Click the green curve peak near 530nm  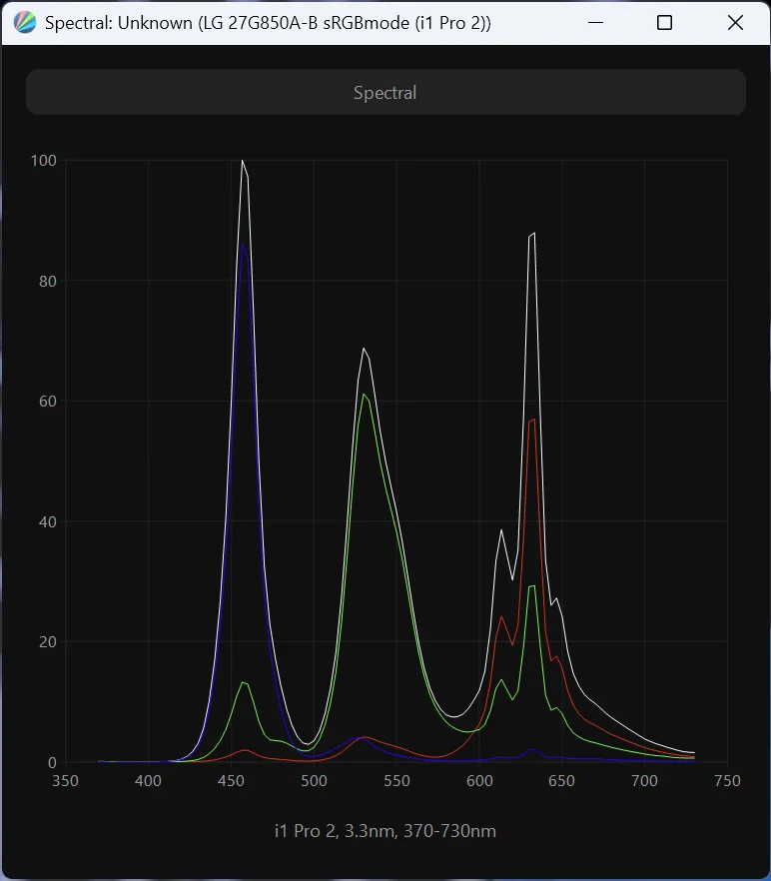(x=365, y=395)
